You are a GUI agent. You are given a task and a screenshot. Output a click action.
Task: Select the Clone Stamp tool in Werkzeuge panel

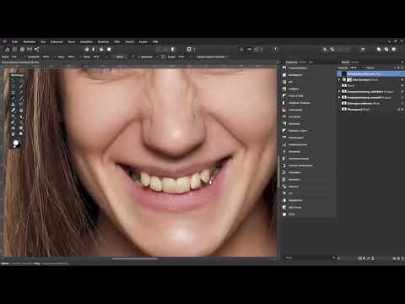click(13, 104)
